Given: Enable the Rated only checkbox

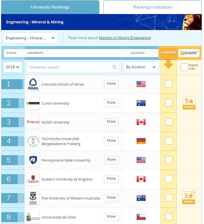Looking at the screenshot, I should (184, 67).
